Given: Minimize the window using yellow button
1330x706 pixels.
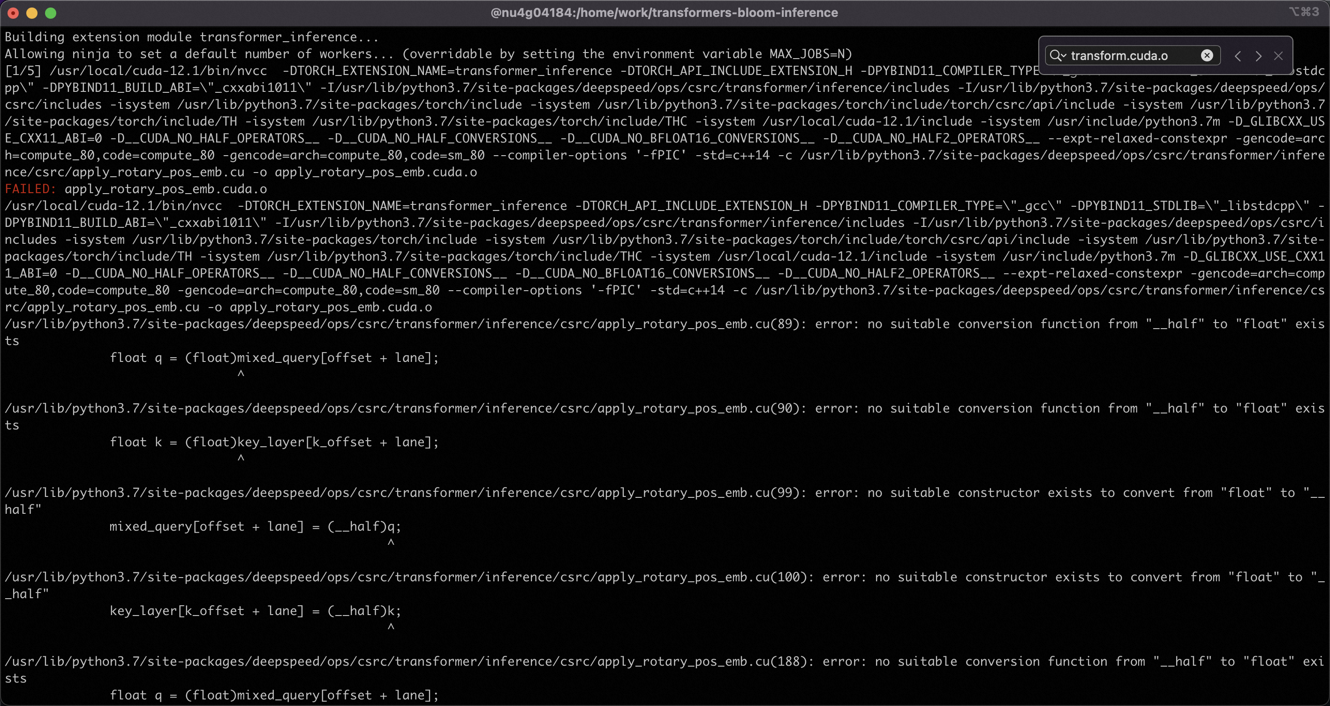Looking at the screenshot, I should [32, 13].
